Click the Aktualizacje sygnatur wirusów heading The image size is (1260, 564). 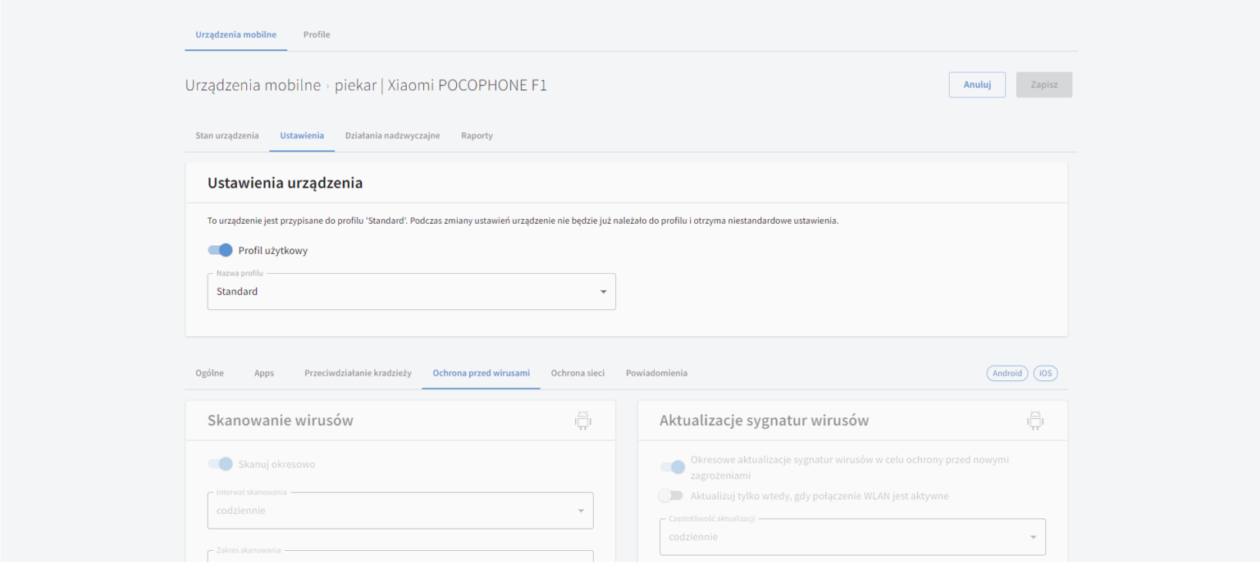[764, 421]
